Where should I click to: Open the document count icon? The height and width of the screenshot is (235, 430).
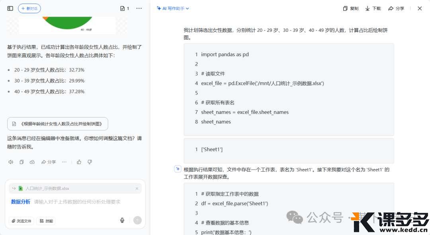[x=125, y=8]
